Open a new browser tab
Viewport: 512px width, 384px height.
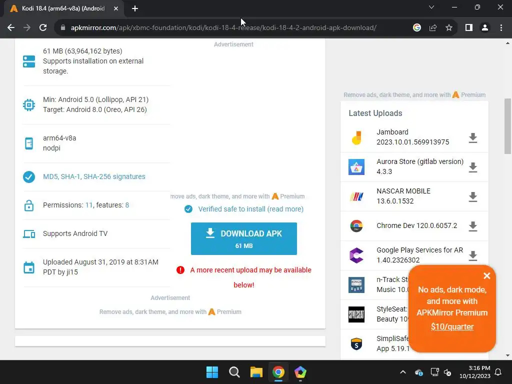click(135, 8)
